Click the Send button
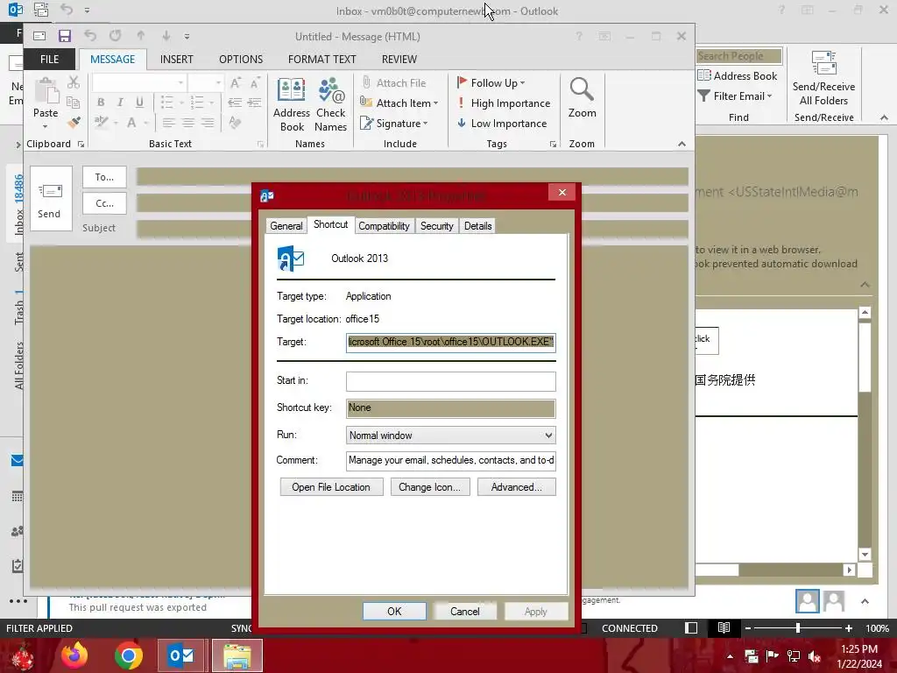Screen dimensions: 897x673 coord(51,199)
